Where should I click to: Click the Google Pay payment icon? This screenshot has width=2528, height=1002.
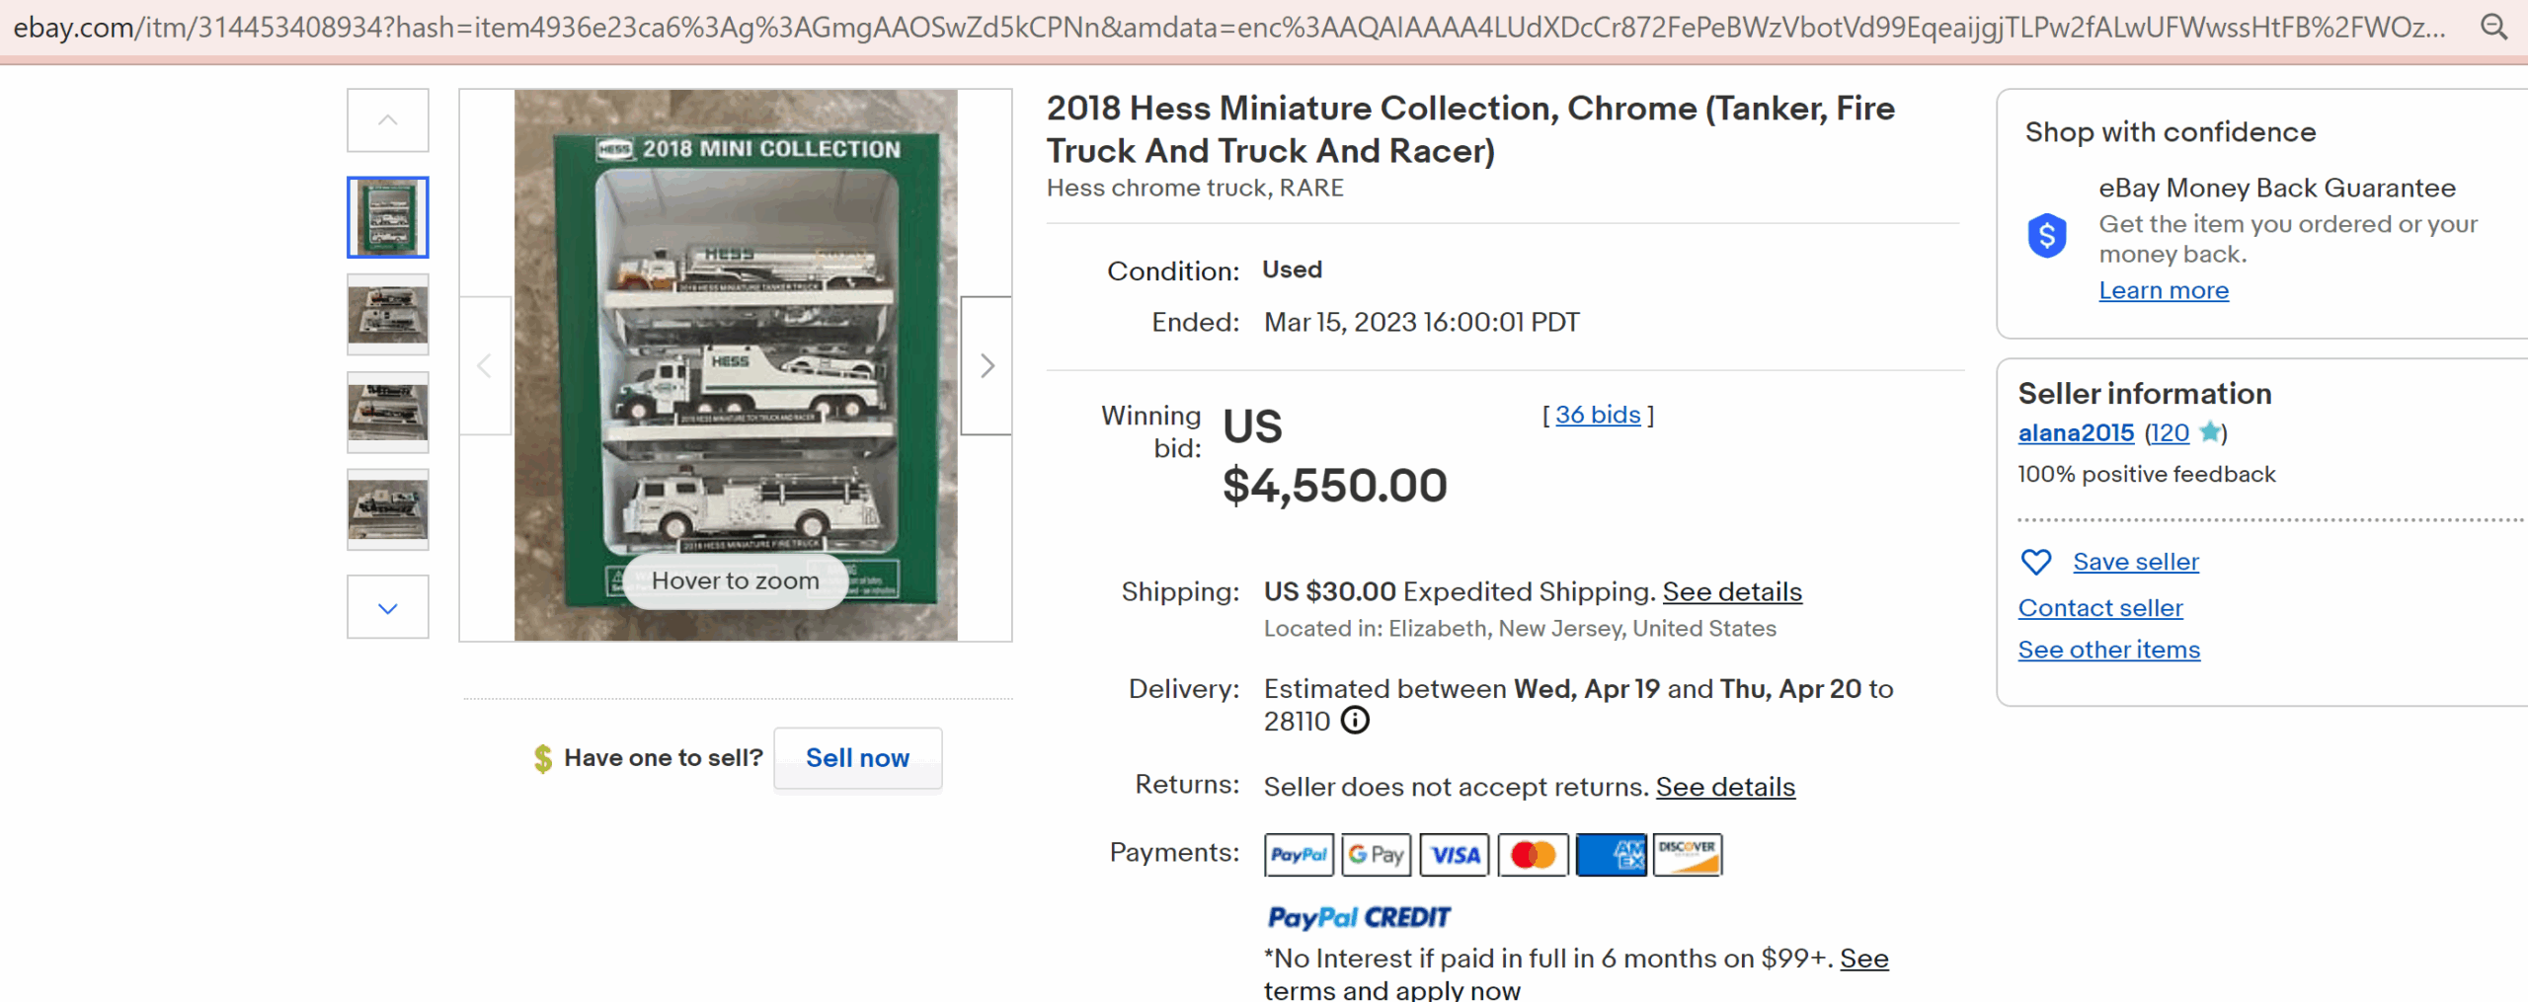pyautogui.click(x=1377, y=855)
